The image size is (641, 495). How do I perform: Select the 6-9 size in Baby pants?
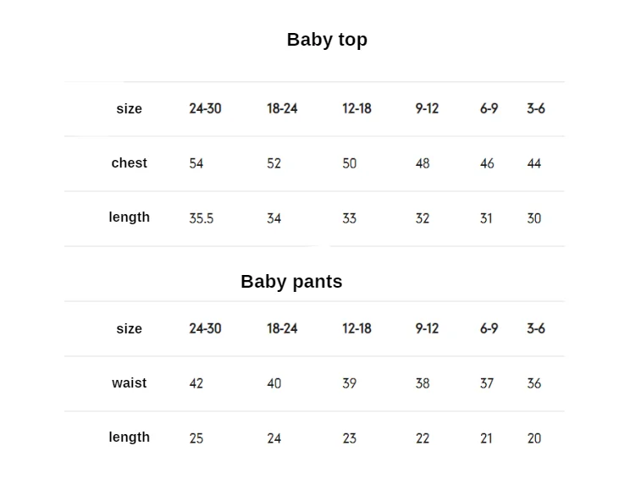tap(489, 328)
